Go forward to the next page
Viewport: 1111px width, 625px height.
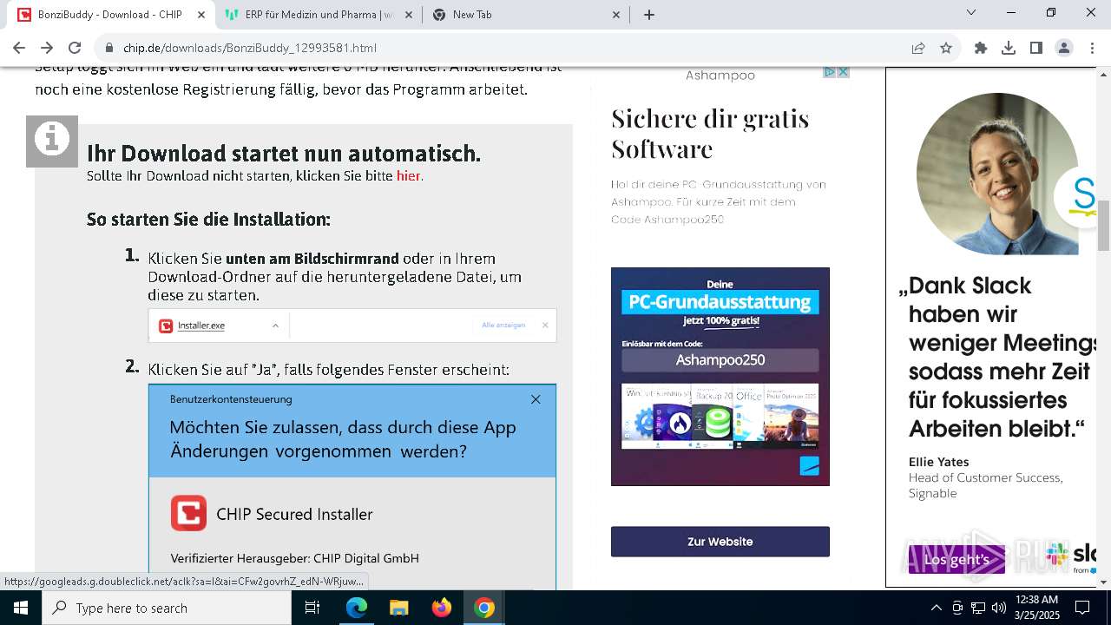[47, 48]
